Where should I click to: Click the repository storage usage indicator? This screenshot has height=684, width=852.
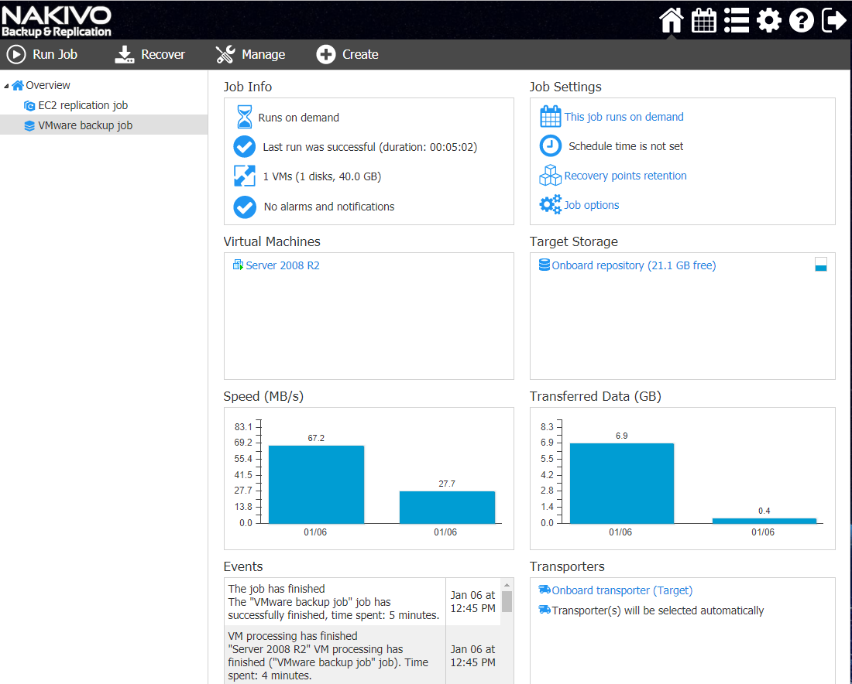[x=821, y=265]
